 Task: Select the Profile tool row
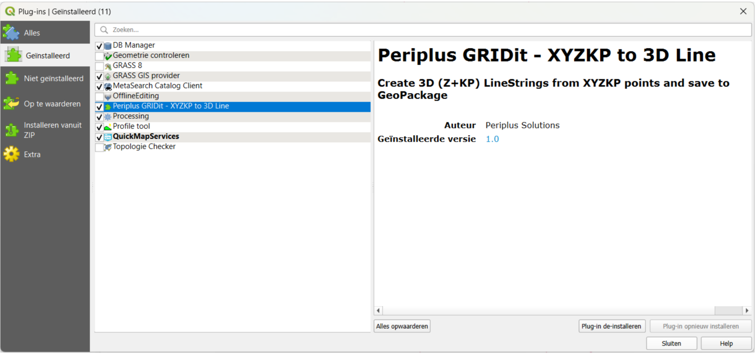[233, 126]
